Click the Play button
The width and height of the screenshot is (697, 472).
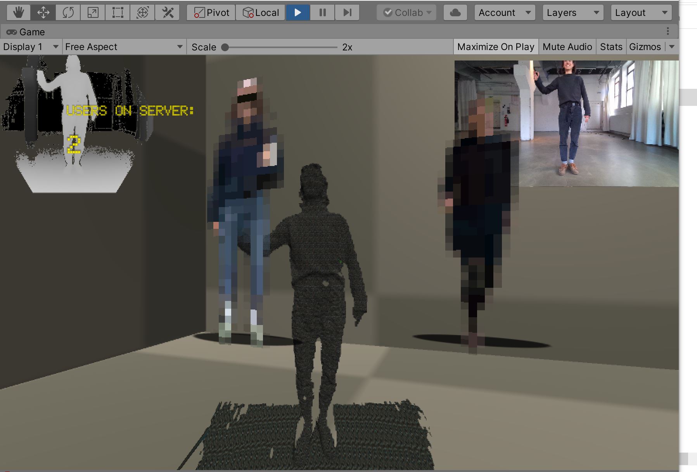[298, 13]
